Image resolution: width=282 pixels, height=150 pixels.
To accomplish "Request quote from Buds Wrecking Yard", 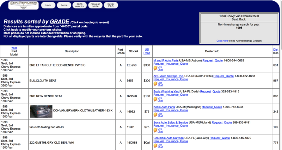I will coord(210,91).
